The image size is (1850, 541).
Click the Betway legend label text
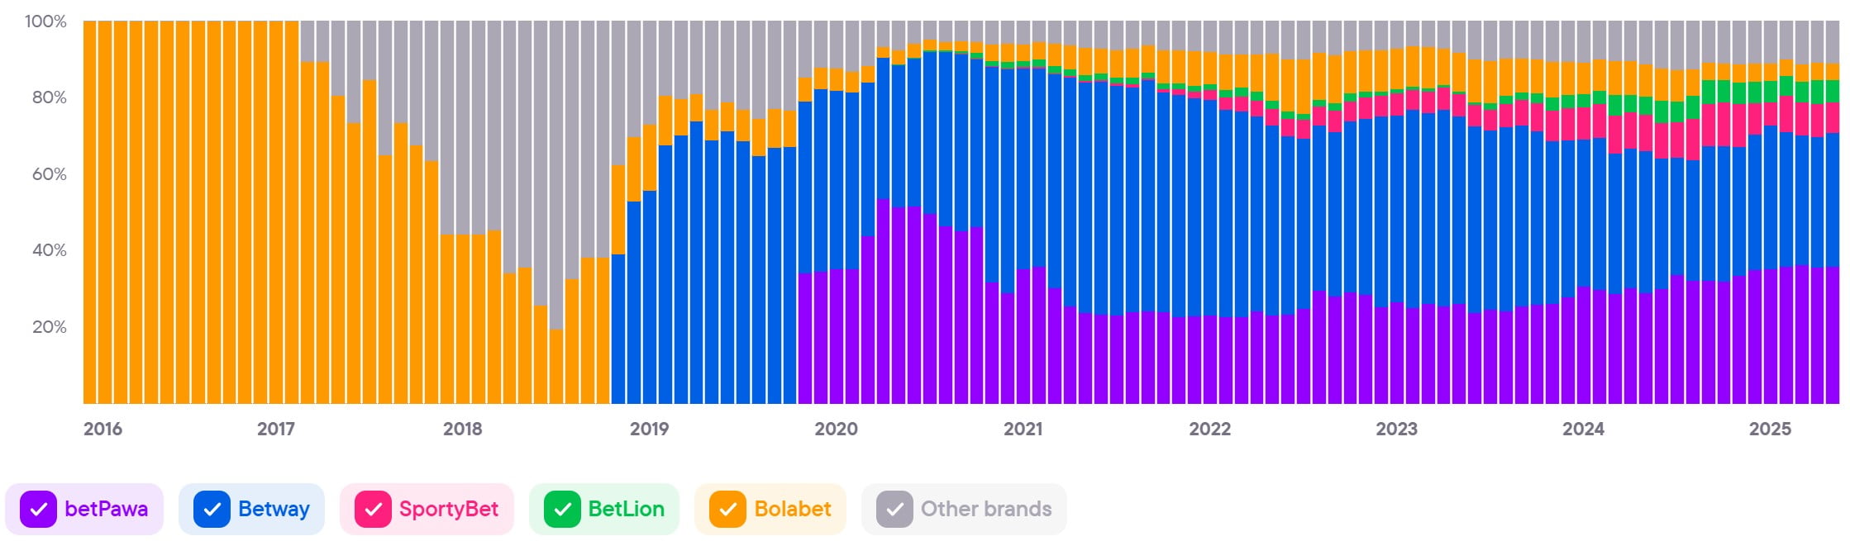274,509
